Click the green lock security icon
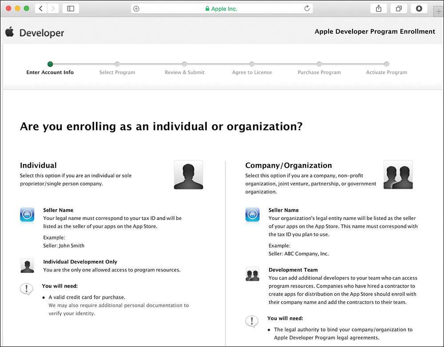The image size is (444, 347). pos(207,9)
